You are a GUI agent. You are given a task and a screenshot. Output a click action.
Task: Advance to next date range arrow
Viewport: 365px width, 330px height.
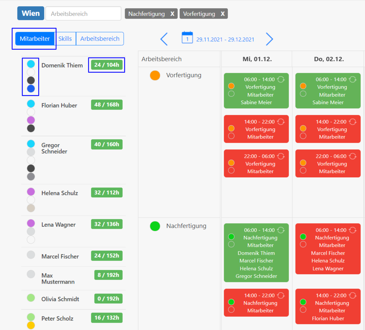click(269, 39)
